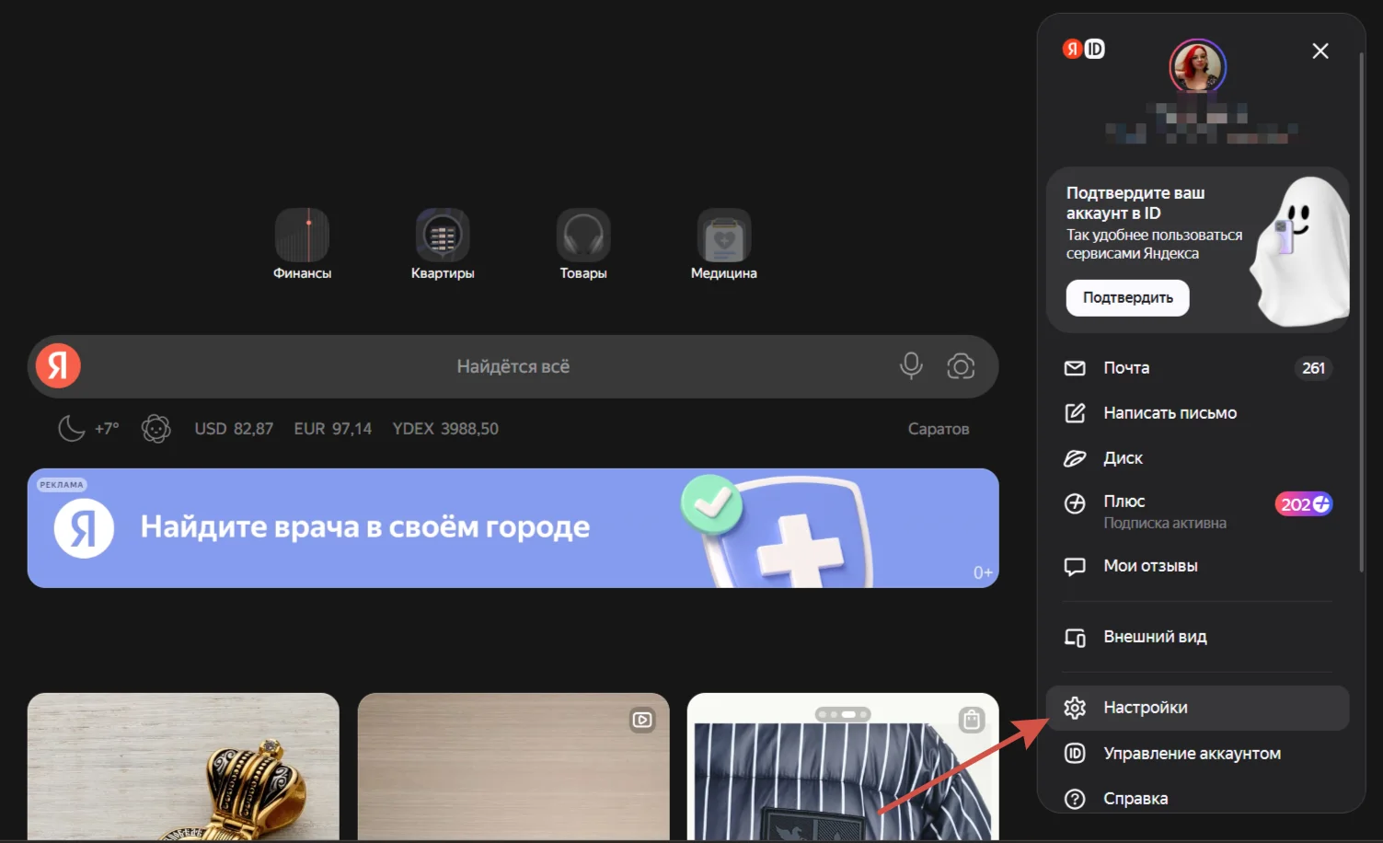The width and height of the screenshot is (1383, 843).
Task: Click the 261 unread mail counter
Action: [x=1313, y=368]
